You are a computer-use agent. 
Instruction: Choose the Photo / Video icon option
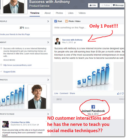67,21
